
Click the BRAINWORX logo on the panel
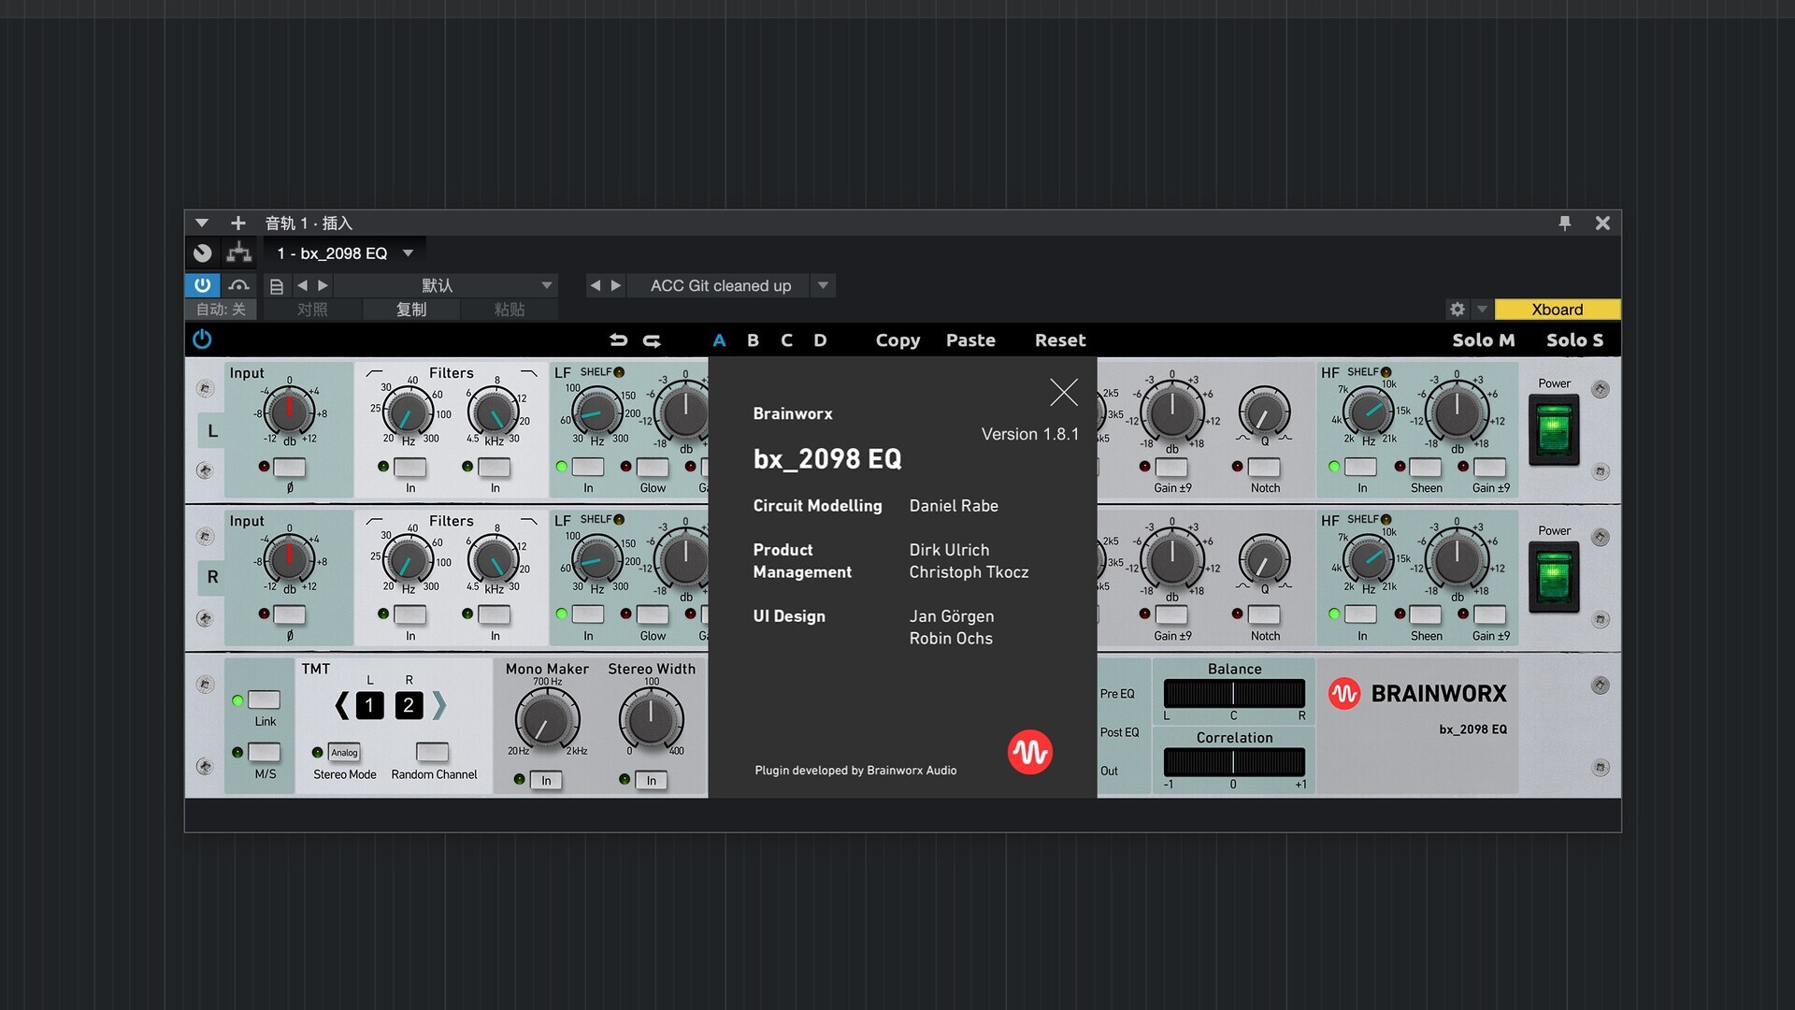[1417, 693]
